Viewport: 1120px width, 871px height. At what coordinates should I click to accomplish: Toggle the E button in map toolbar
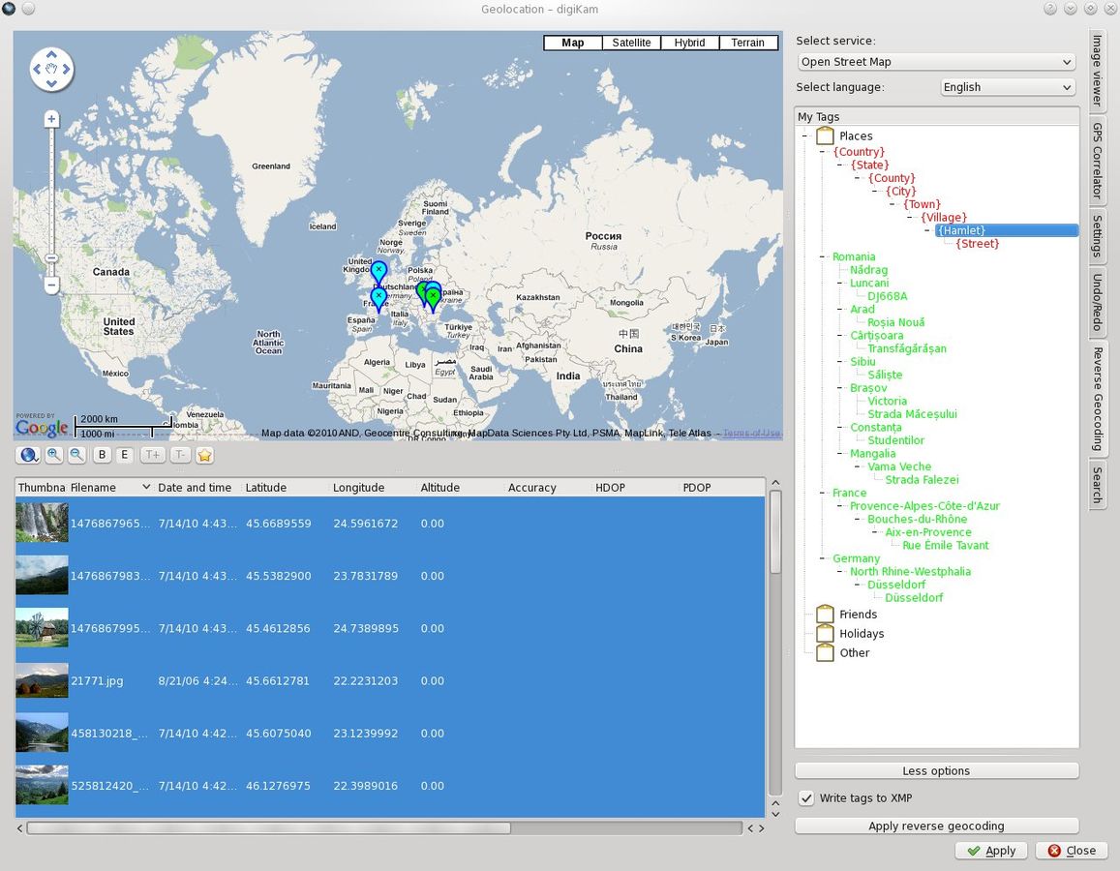(x=125, y=455)
